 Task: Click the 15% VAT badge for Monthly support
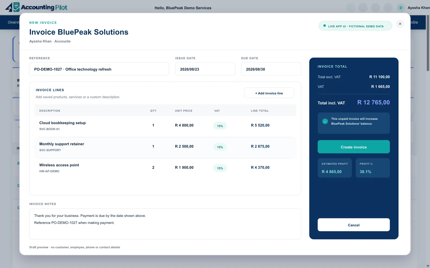(220, 147)
